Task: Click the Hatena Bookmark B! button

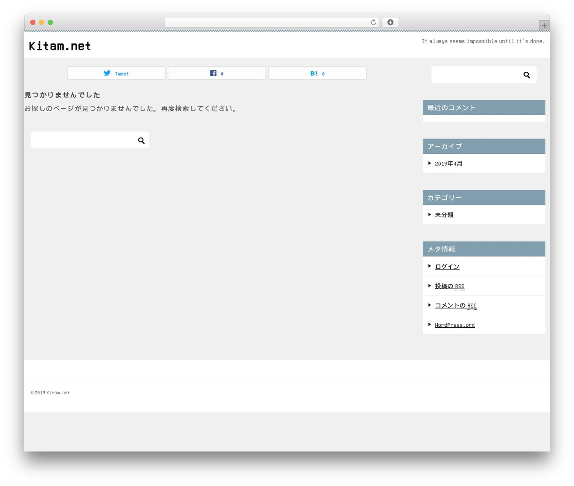Action: (317, 73)
